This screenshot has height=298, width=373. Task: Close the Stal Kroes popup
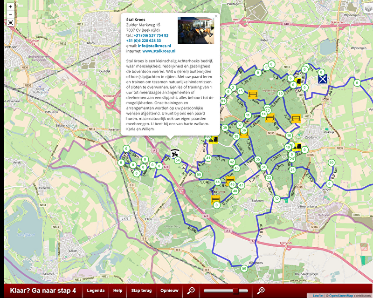(x=216, y=16)
